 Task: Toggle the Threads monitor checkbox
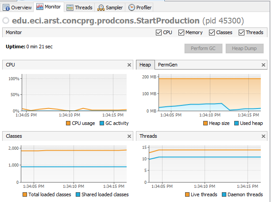tap(241, 32)
